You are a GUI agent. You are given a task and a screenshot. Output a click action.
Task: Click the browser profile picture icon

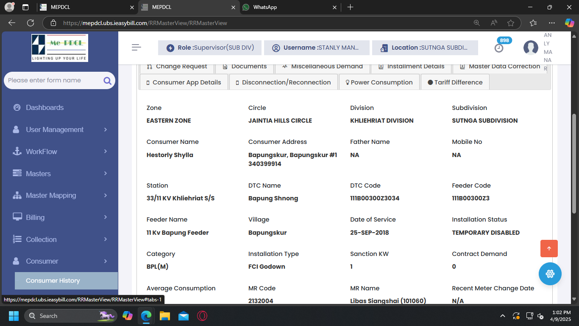[9, 7]
